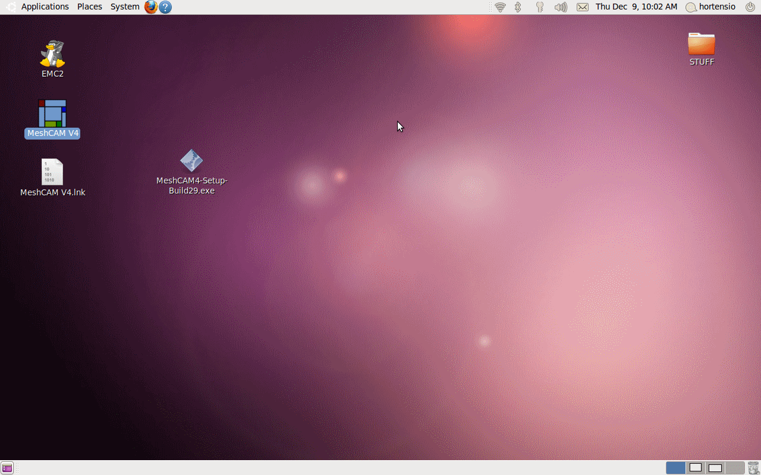Open the System menu
The height and width of the screenshot is (475, 761).
click(125, 7)
